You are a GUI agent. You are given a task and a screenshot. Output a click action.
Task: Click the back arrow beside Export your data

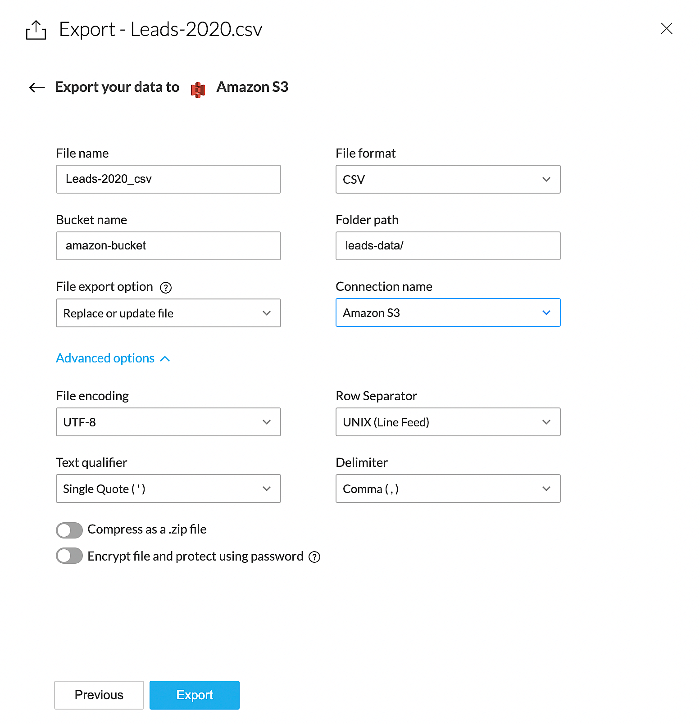tap(37, 87)
